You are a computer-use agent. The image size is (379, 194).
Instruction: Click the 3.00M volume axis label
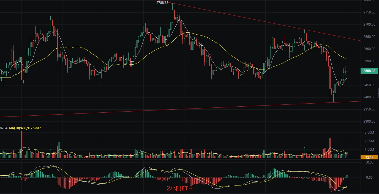coord(369,132)
